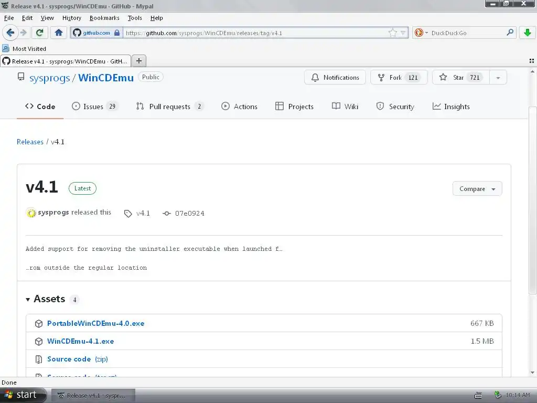The width and height of the screenshot is (537, 403).
Task: Open the Windows start button
Action: pyautogui.click(x=23, y=395)
